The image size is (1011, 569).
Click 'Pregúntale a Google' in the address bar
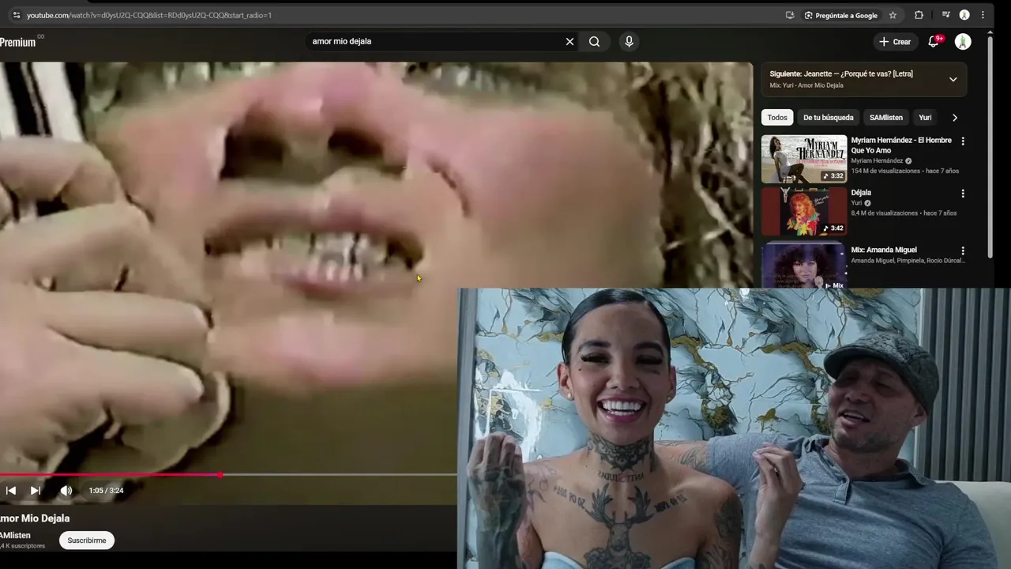tap(841, 15)
